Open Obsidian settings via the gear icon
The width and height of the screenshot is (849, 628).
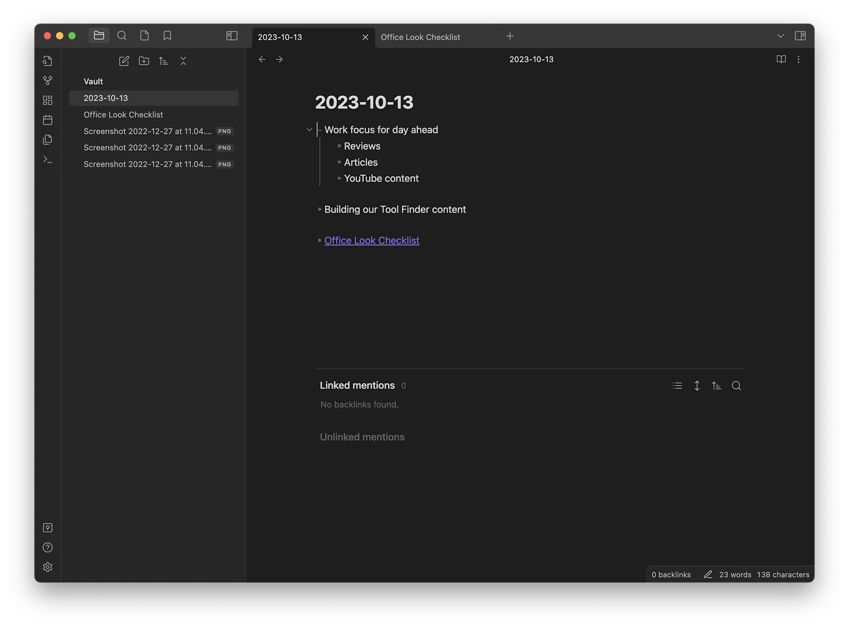pyautogui.click(x=47, y=567)
